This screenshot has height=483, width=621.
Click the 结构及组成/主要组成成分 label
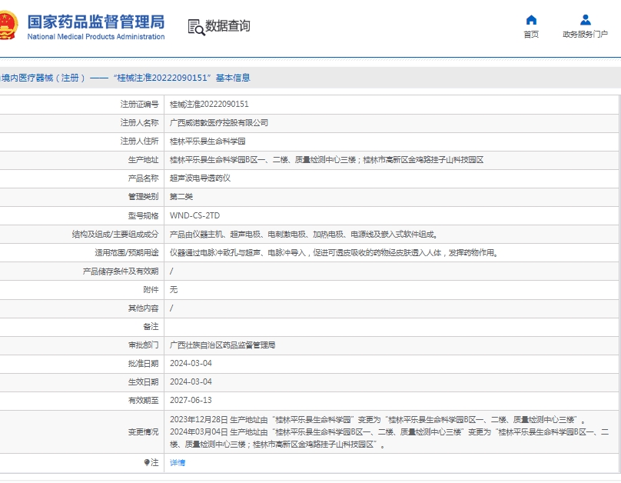coord(115,234)
